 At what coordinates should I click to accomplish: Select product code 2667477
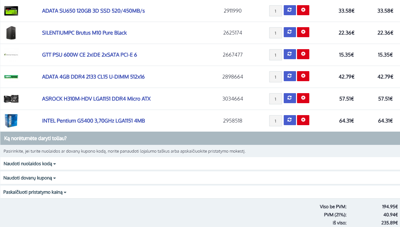tap(233, 55)
